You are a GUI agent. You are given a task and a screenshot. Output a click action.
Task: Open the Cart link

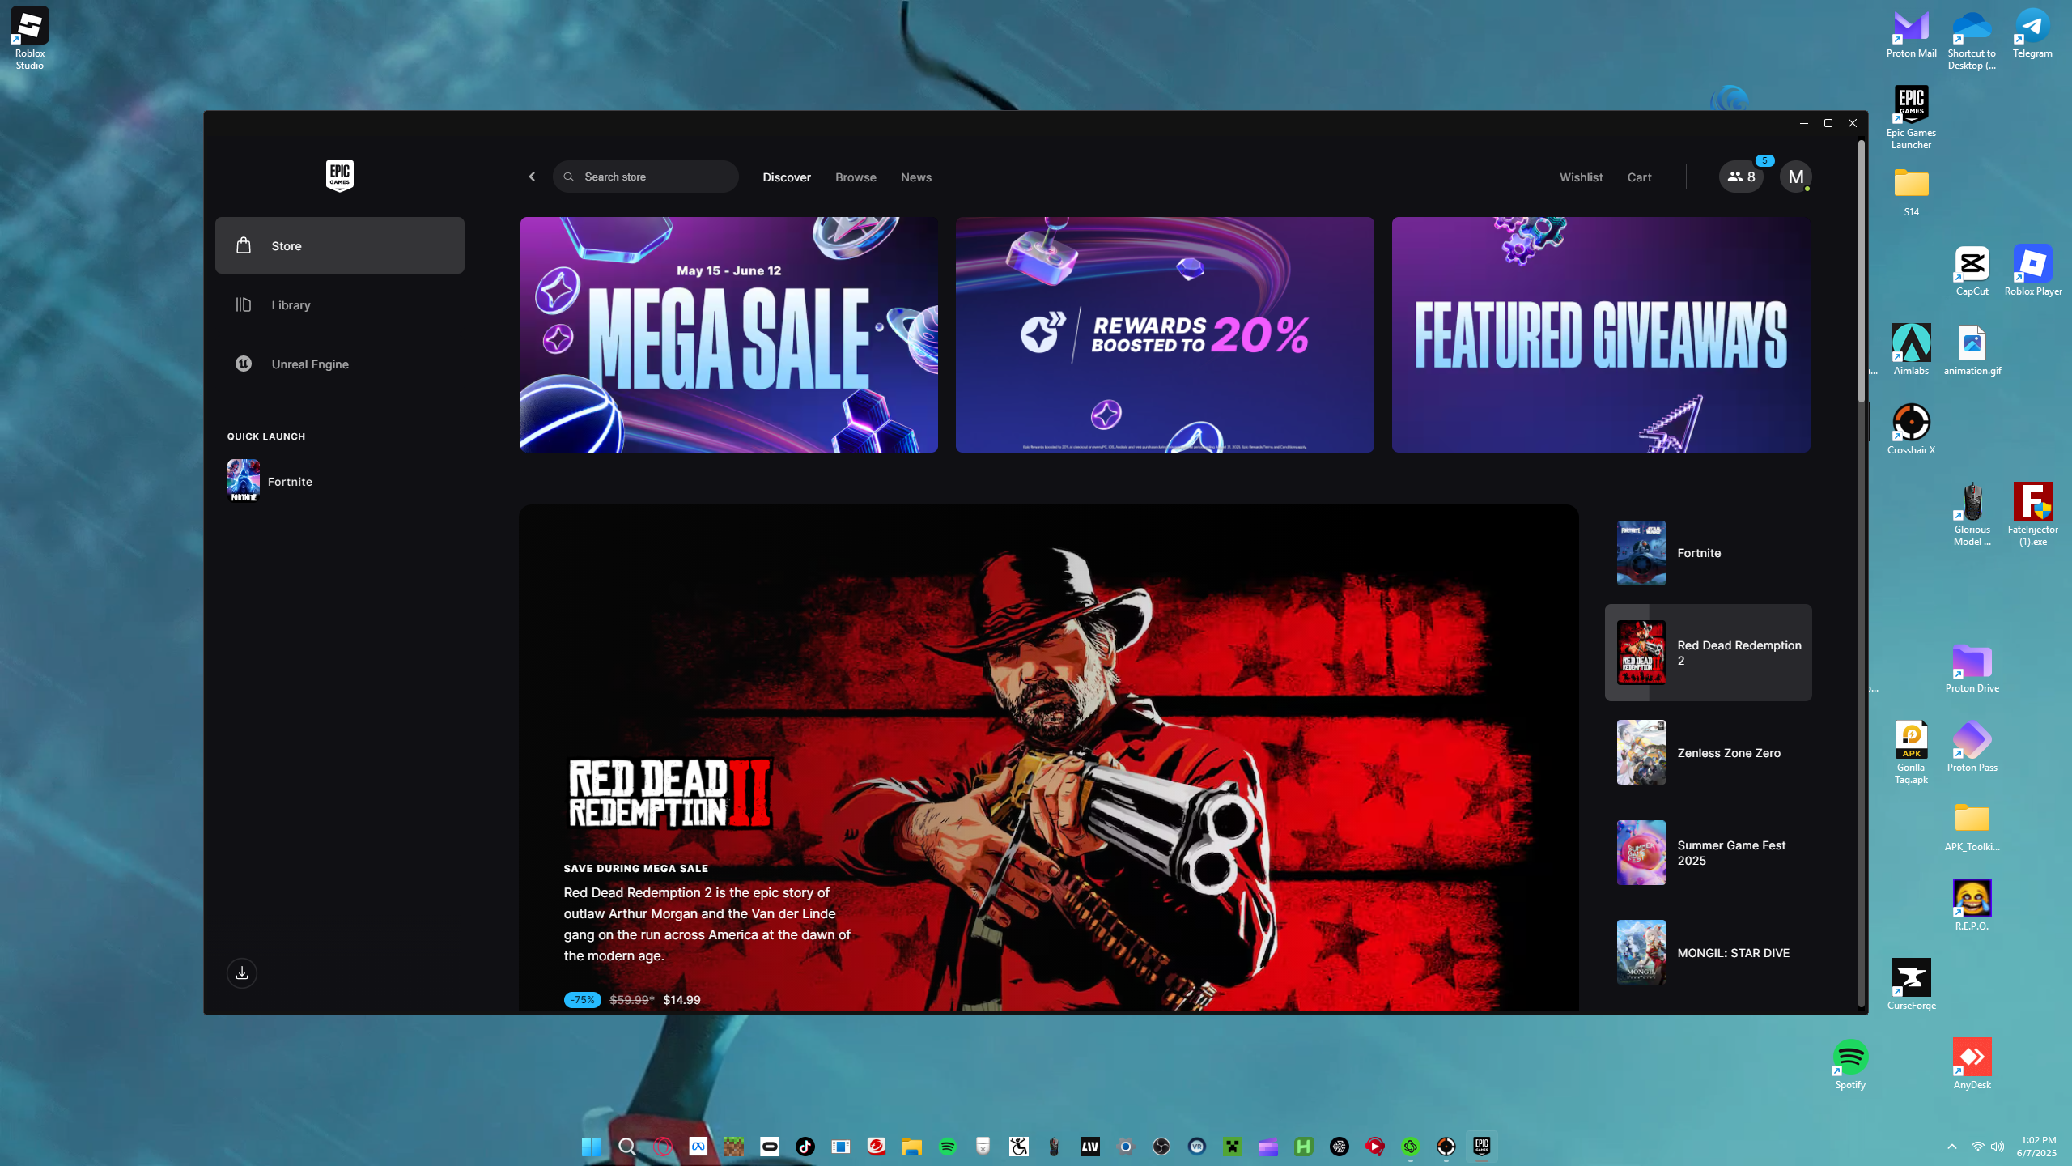point(1639,177)
